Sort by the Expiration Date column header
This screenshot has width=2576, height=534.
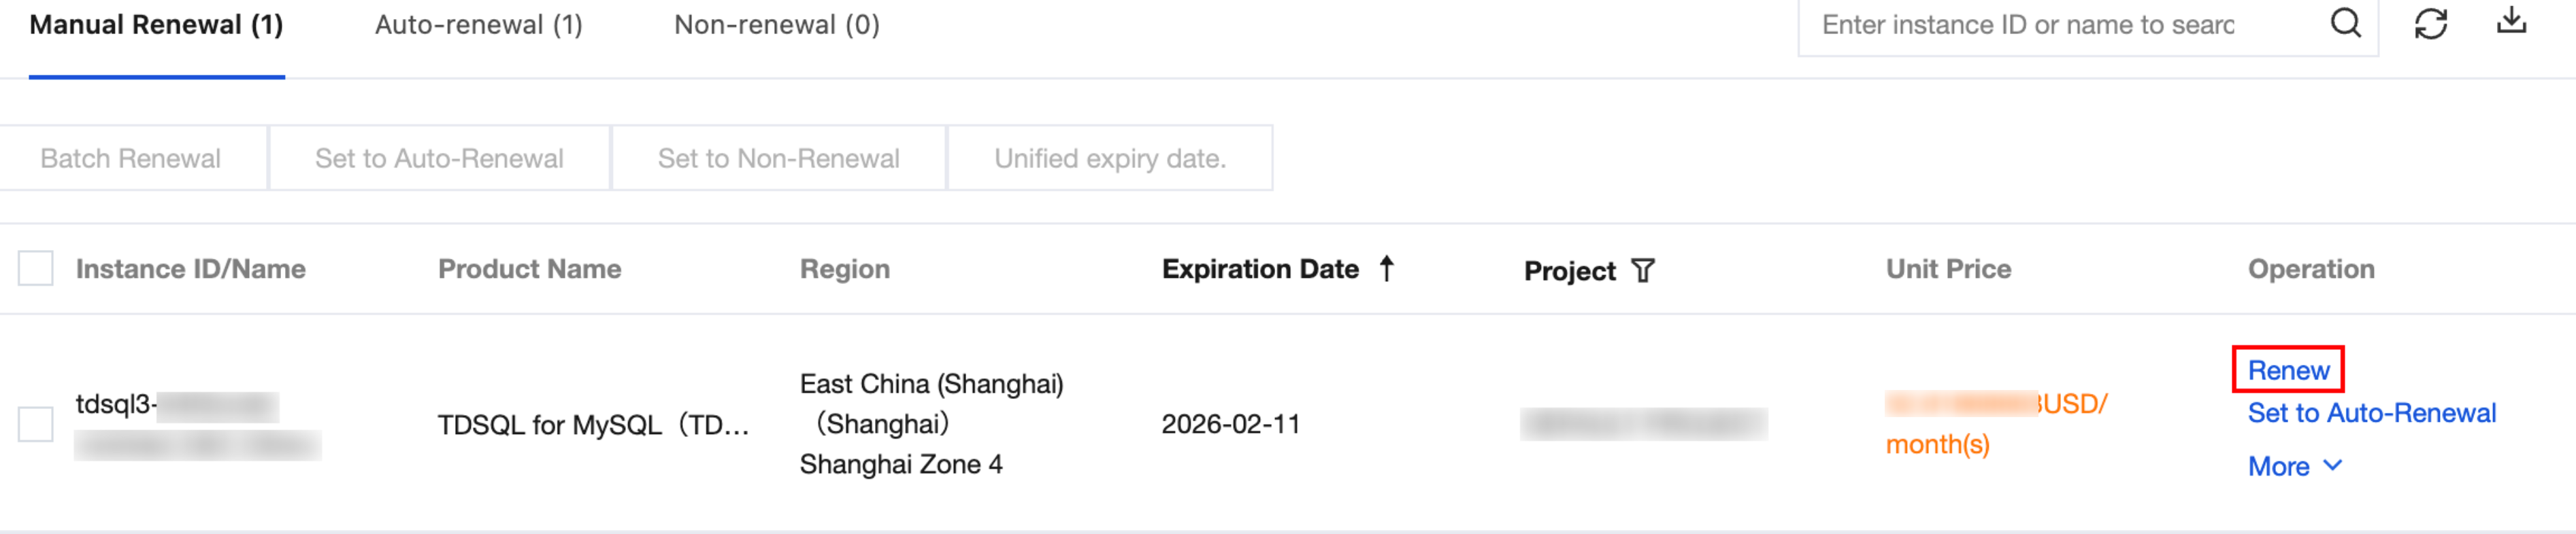click(x=1259, y=270)
